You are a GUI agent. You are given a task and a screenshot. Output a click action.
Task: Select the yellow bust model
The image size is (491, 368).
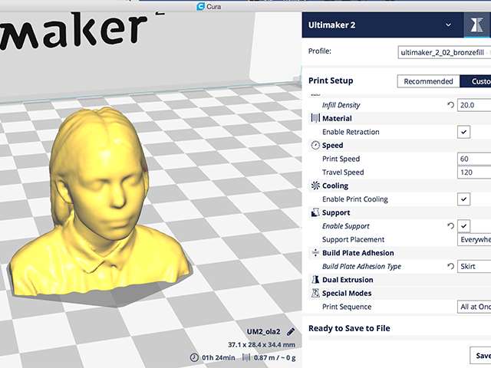101,203
